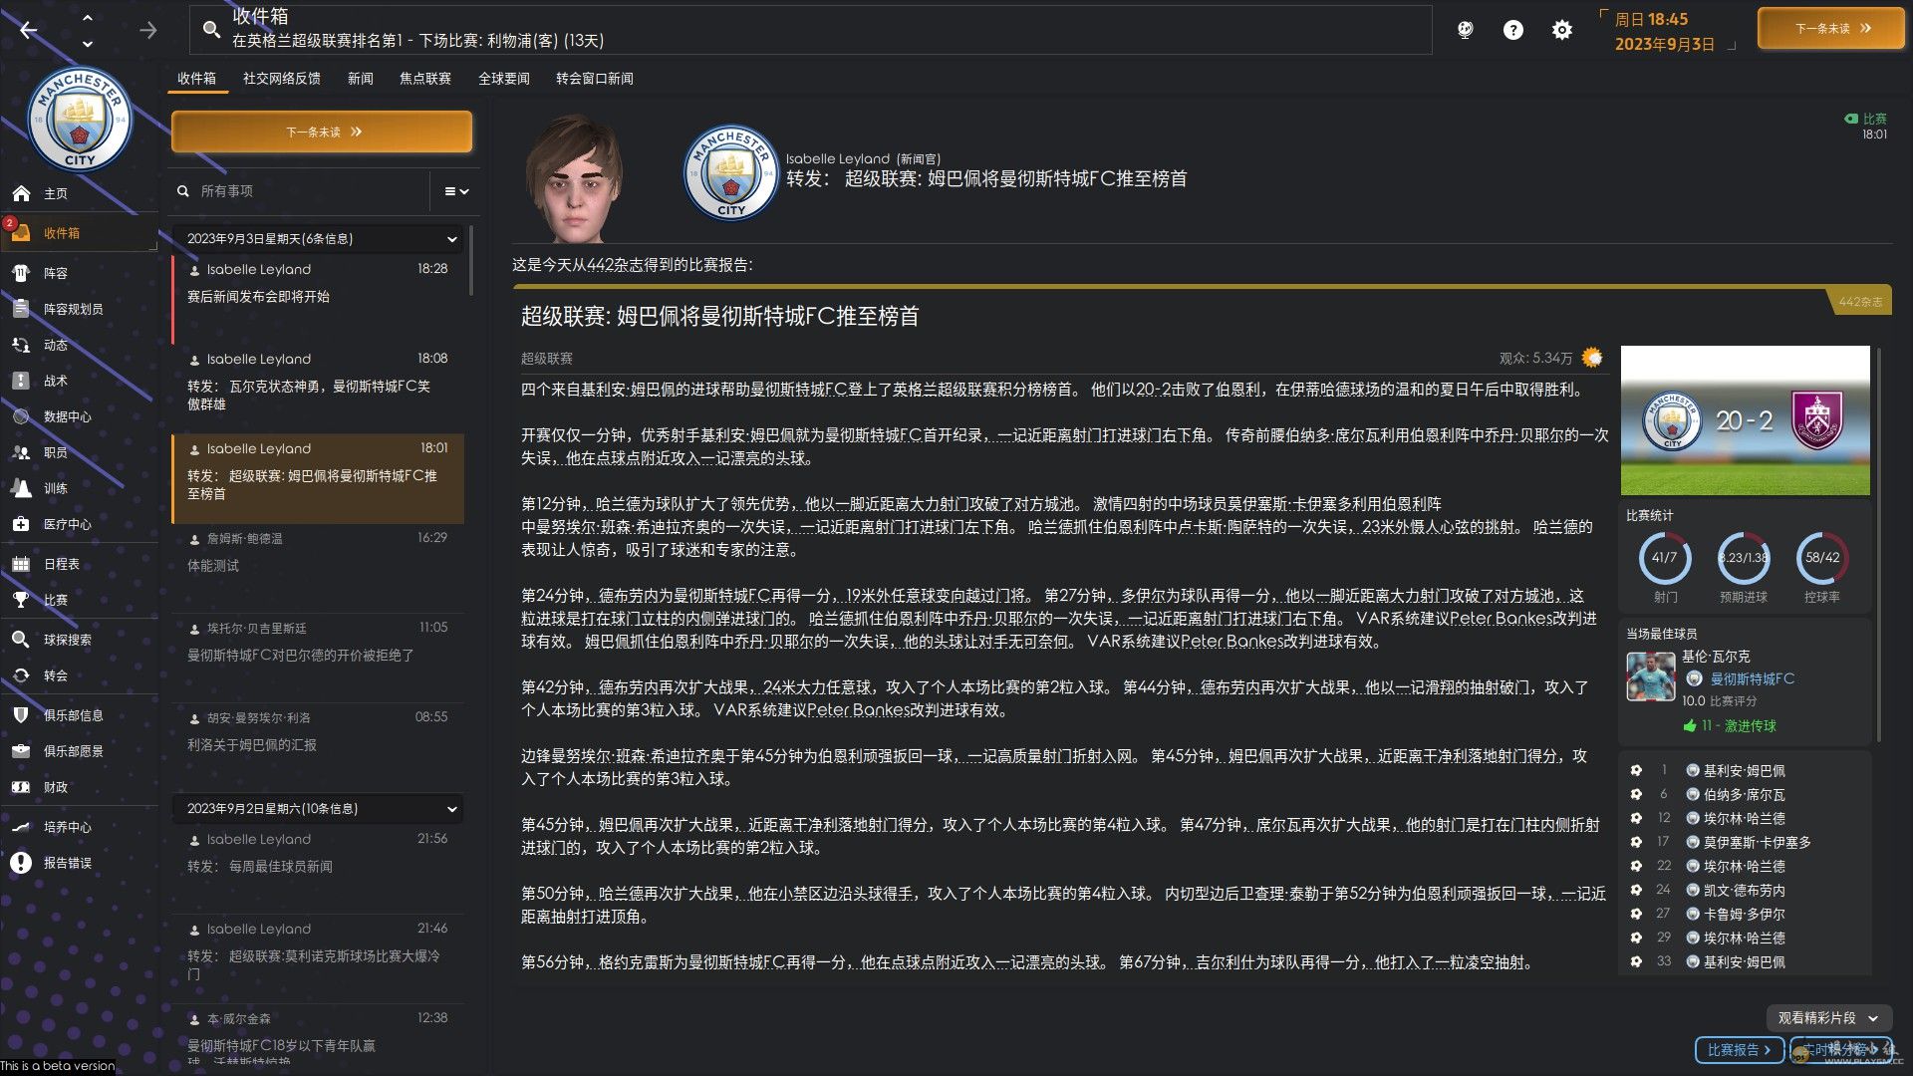Click the 曼彻斯特城FC link under best player
The height and width of the screenshot is (1076, 1913).
coord(1752,678)
